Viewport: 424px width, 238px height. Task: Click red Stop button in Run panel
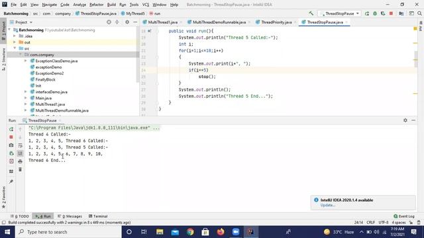coord(11,137)
